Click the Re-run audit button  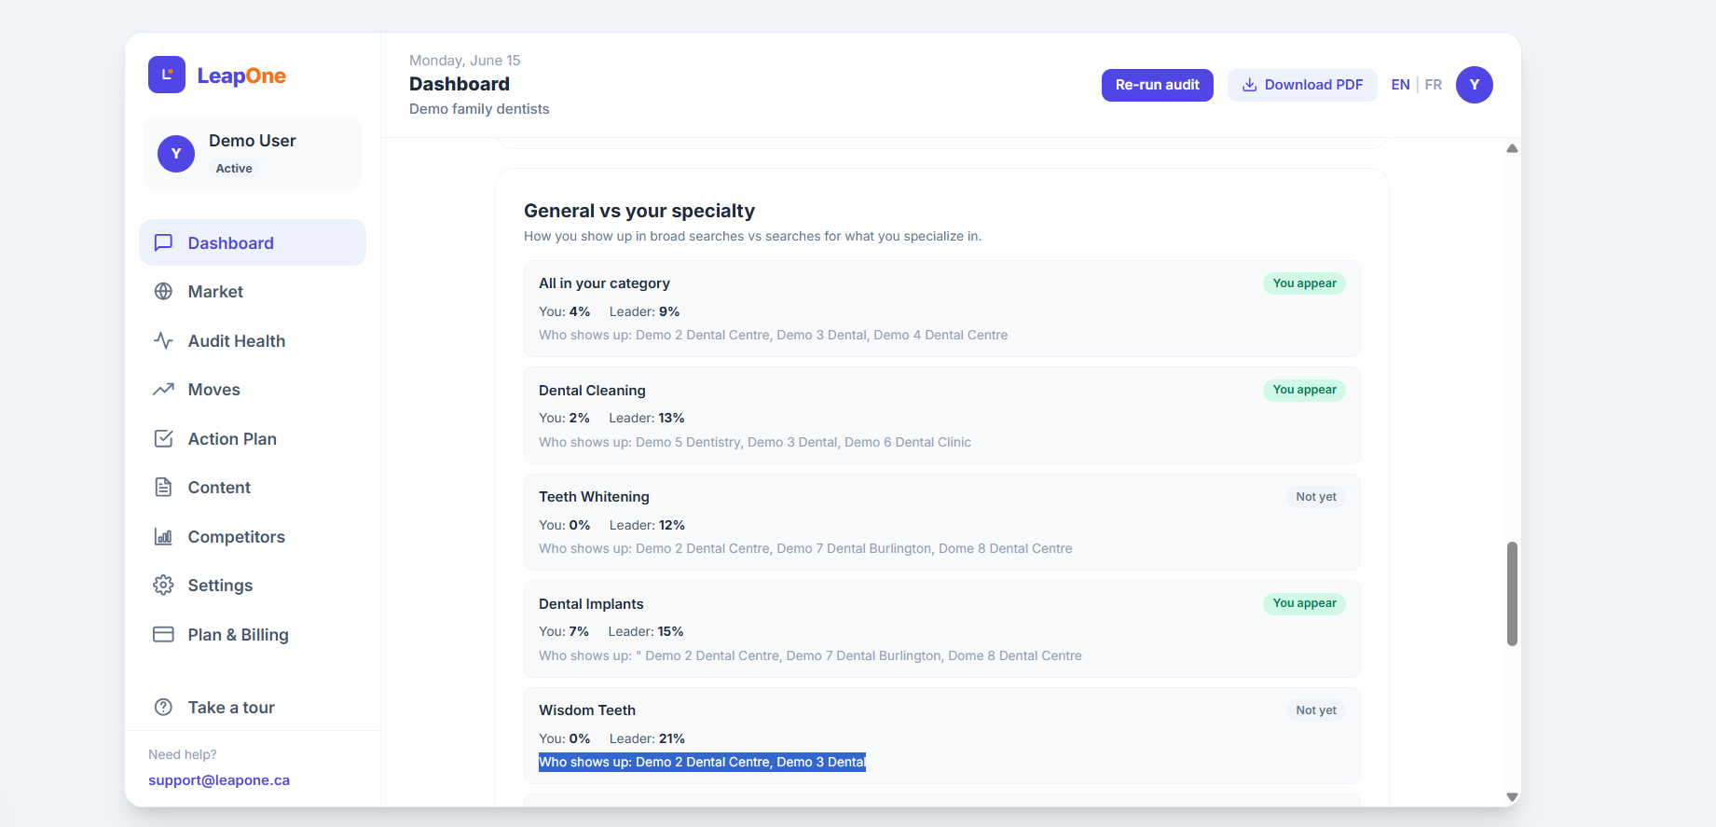[1157, 85]
